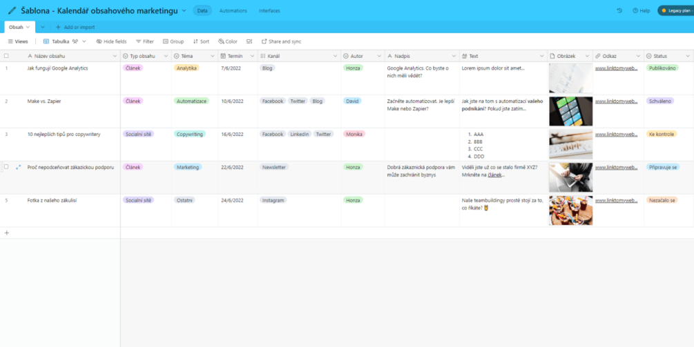694x347 pixels.
Task: Open the drinks image thumbnail in row 5
Action: (571, 210)
